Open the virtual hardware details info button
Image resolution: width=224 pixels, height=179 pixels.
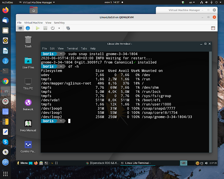click(x=28, y=28)
